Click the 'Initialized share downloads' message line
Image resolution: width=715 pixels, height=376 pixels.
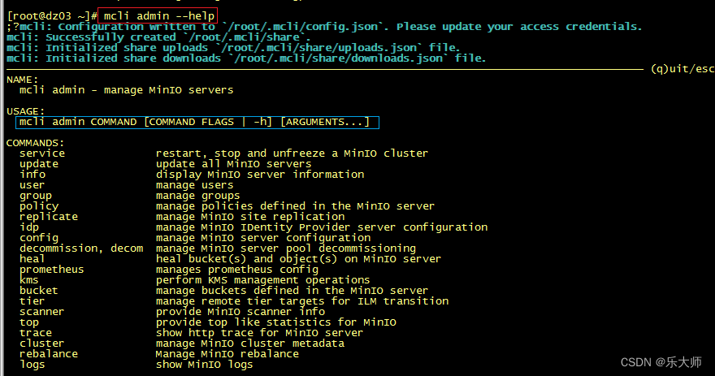pyautogui.click(x=246, y=58)
